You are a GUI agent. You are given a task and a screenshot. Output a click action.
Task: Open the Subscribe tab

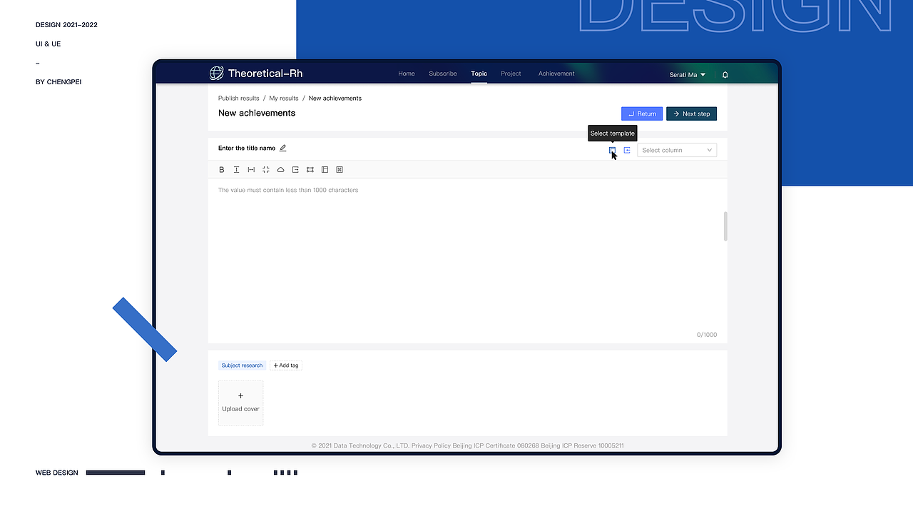443,74
